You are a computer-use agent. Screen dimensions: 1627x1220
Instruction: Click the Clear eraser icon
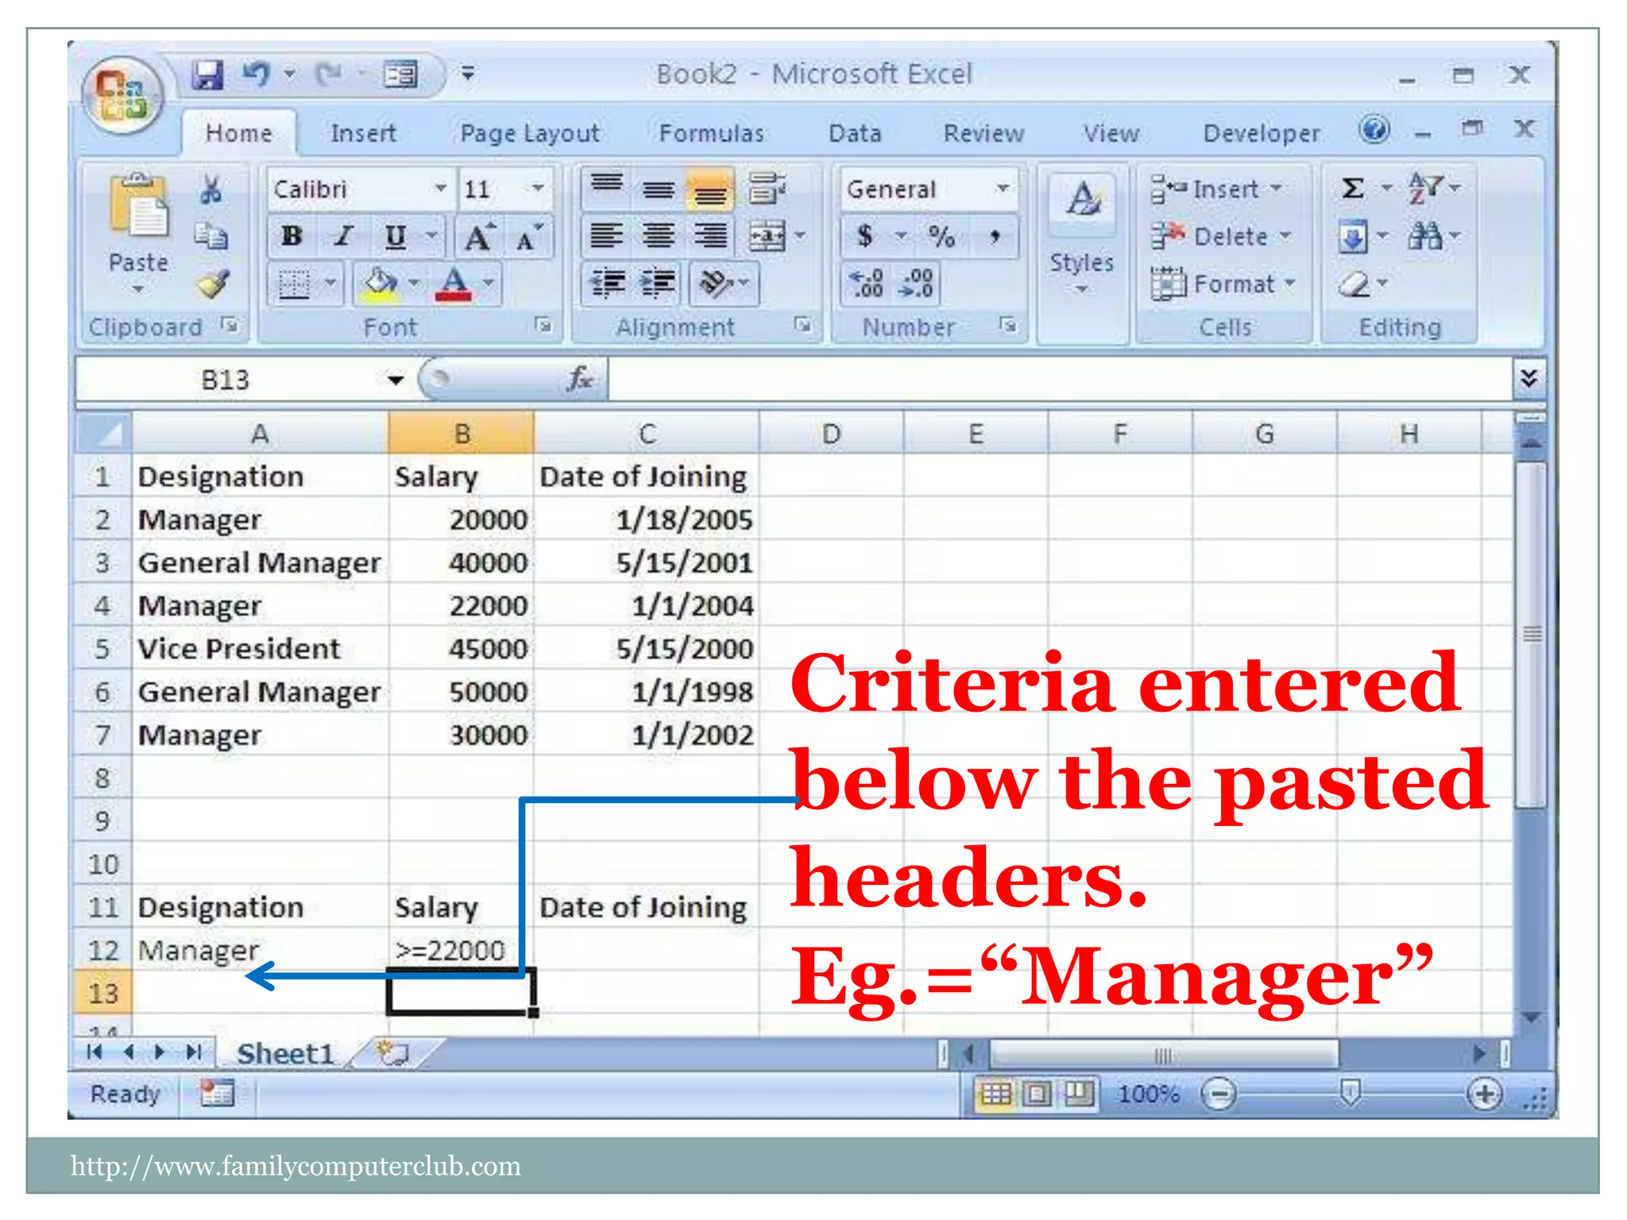(x=1354, y=284)
